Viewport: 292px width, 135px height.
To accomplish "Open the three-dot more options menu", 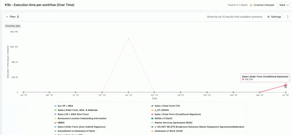I will (x=288, y=17).
